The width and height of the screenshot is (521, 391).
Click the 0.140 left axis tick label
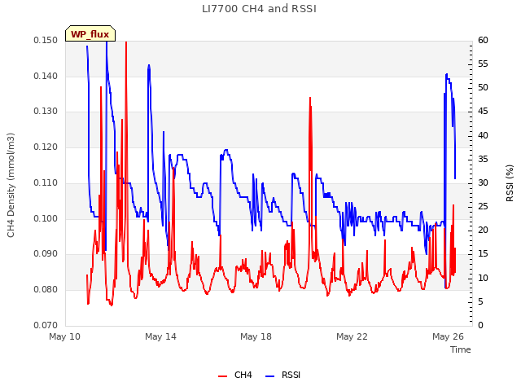pyautogui.click(x=46, y=76)
